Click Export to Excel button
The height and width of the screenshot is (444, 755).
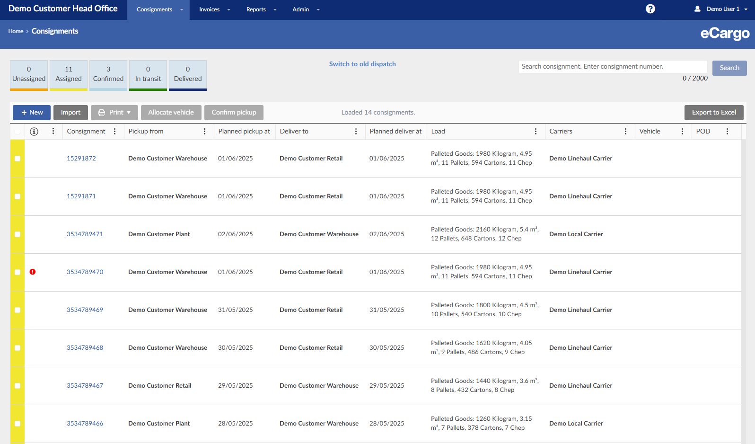713,113
